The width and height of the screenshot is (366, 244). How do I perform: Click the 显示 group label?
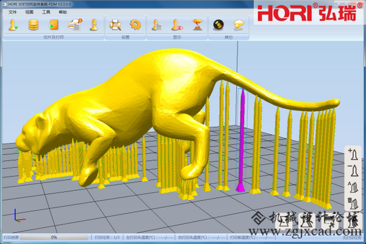click(177, 37)
